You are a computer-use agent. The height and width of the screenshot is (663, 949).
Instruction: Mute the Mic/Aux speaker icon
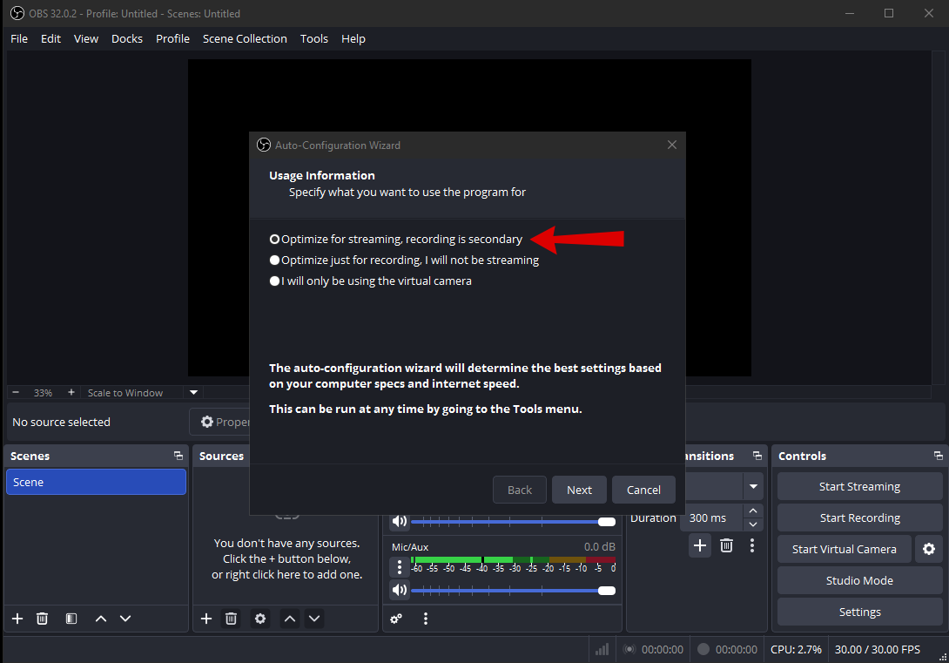pos(400,590)
